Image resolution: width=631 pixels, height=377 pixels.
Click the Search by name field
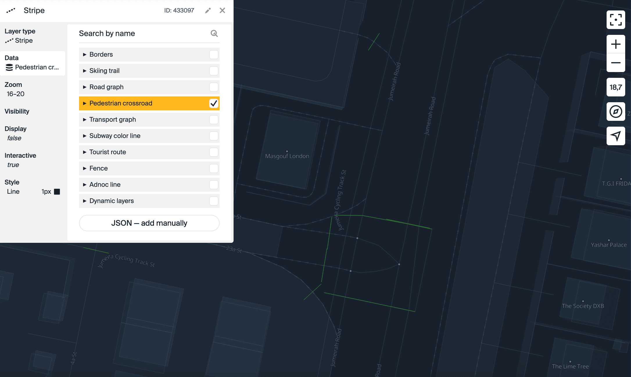coord(142,33)
